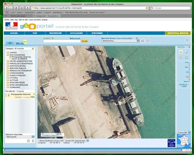This screenshot has height=155, width=194.
Task: Go back with Safari's back arrow
Action: click(6, 8)
